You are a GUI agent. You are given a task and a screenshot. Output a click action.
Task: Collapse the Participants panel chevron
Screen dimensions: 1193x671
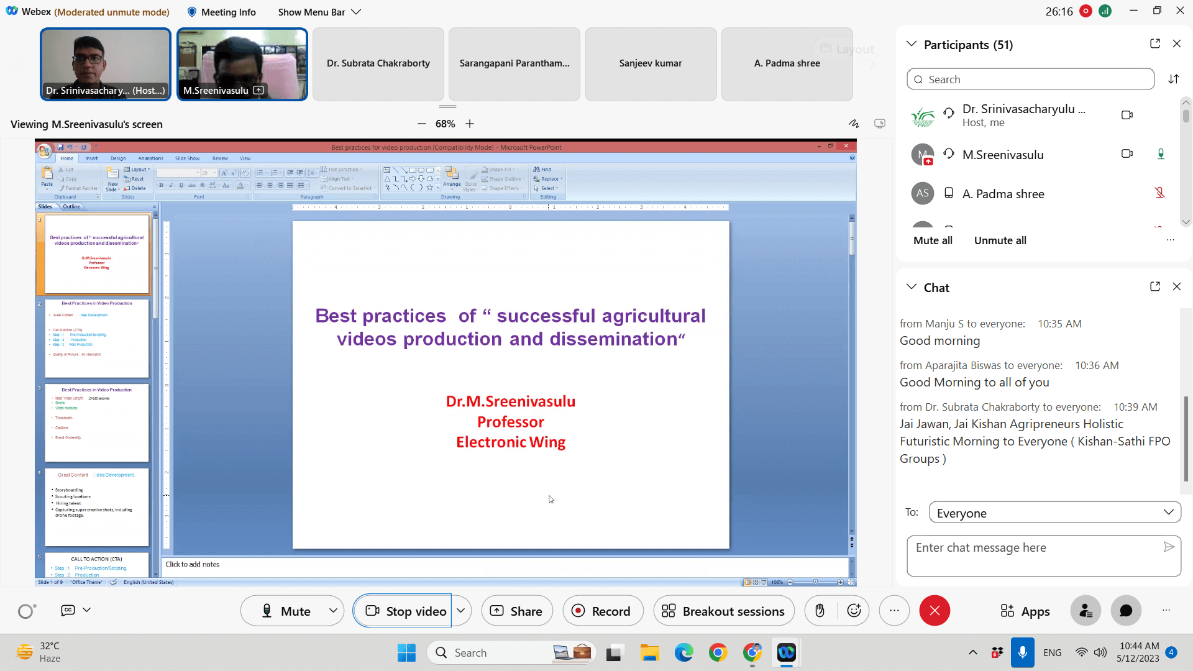coord(911,44)
